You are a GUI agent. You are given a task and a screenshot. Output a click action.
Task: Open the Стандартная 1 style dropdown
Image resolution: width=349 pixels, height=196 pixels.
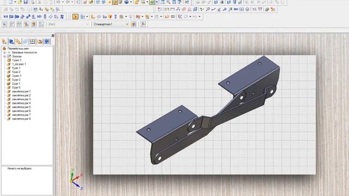pos(127,24)
